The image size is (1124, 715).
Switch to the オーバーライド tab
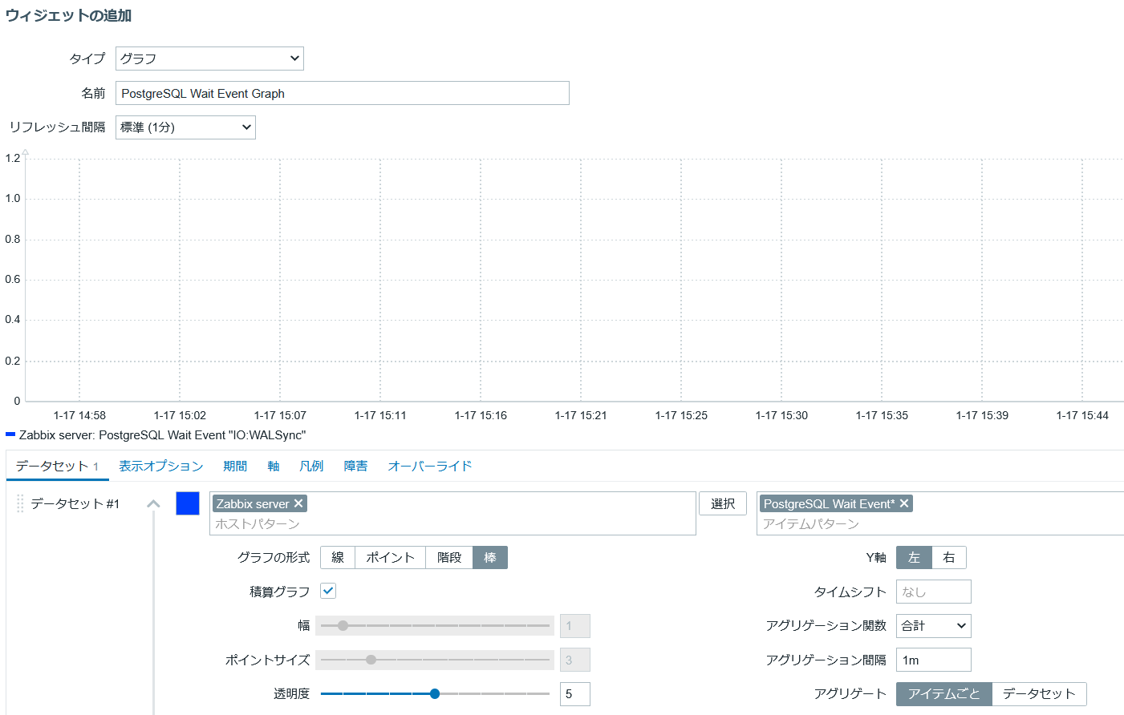click(x=430, y=466)
